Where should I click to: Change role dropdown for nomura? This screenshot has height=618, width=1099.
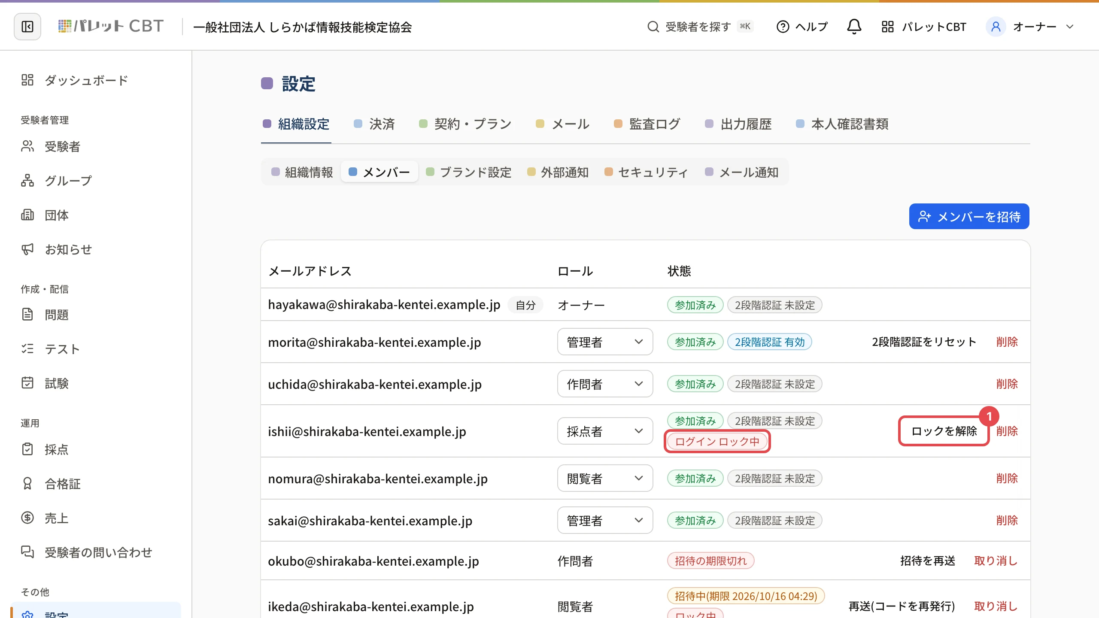[x=605, y=479]
